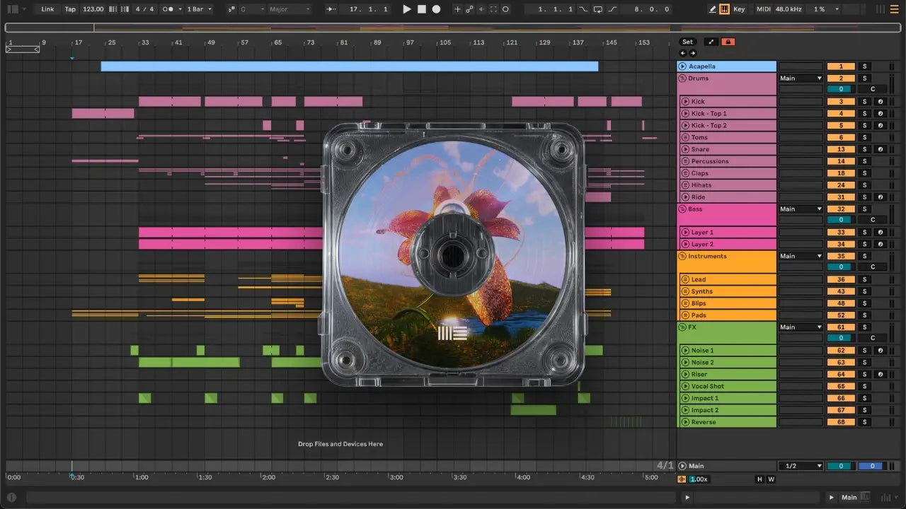Image resolution: width=906 pixels, height=509 pixels.
Task: Click the Tap tempo button
Action: coord(70,9)
